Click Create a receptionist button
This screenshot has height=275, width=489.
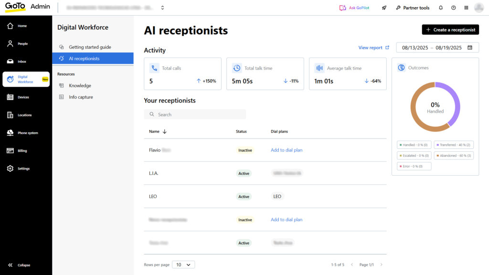pyautogui.click(x=450, y=30)
